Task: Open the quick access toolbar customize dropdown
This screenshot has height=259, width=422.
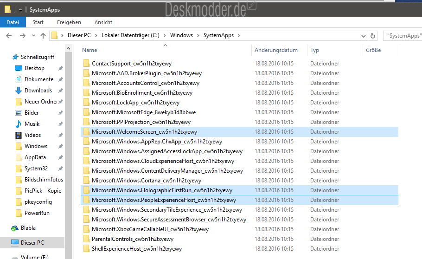Action: [x=20, y=10]
